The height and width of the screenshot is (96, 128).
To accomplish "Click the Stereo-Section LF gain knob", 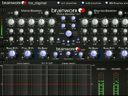I will click(85, 22).
